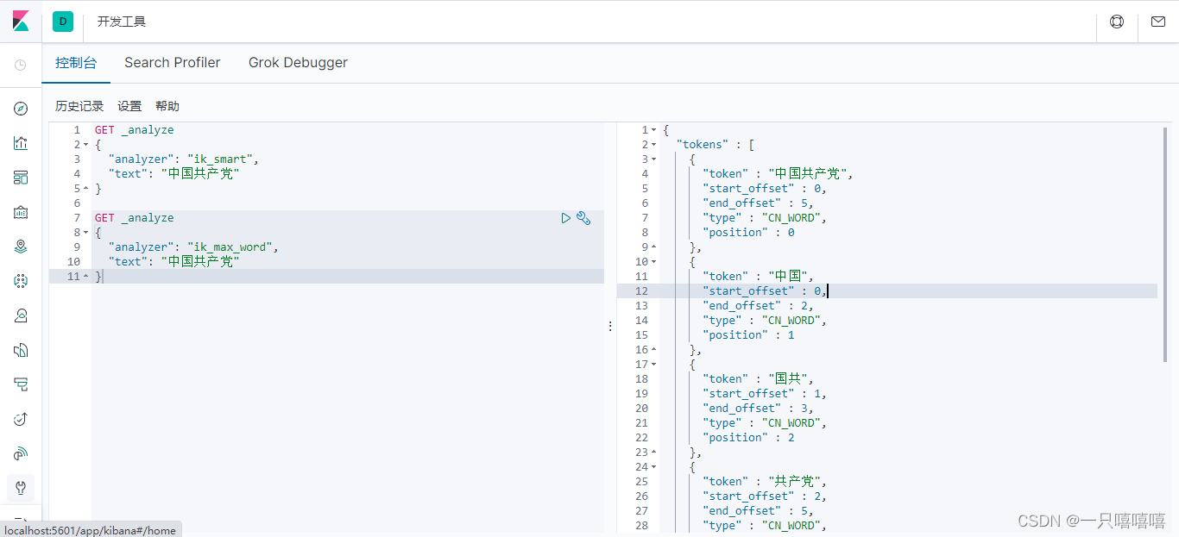Collapse token object fold at output line 10
Viewport: 1179px width, 537px height.
pyautogui.click(x=653, y=262)
